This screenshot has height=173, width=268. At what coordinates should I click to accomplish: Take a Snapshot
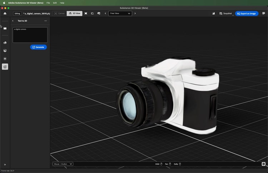(225, 13)
